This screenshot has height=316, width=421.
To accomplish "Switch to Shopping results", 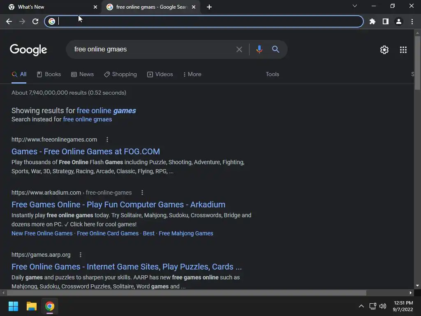I will pos(120,74).
